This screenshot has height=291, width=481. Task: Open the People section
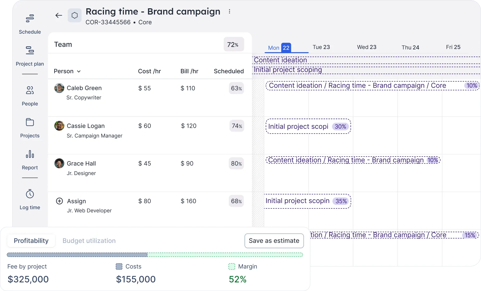(30, 95)
